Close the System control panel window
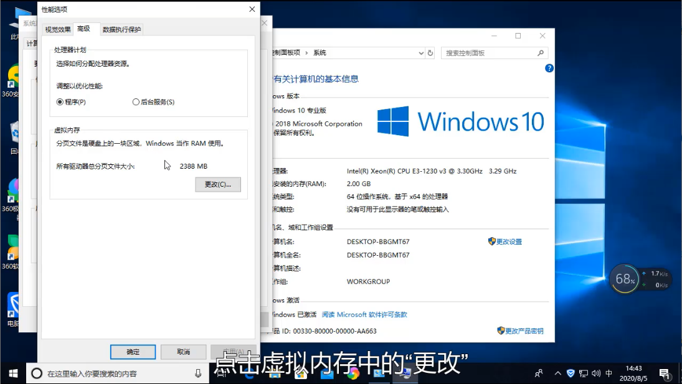The image size is (682, 384). 542,35
